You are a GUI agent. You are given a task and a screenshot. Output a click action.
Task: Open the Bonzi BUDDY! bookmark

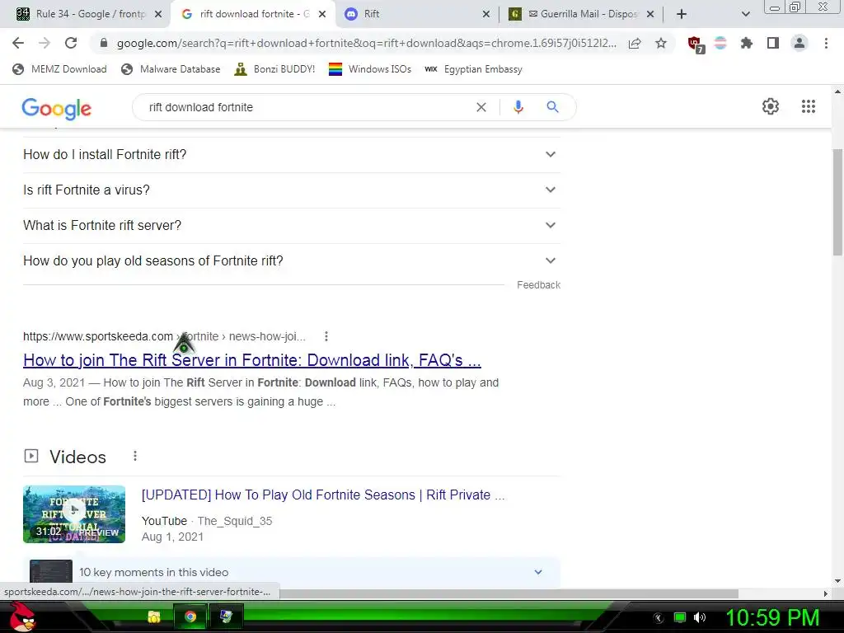coord(275,69)
